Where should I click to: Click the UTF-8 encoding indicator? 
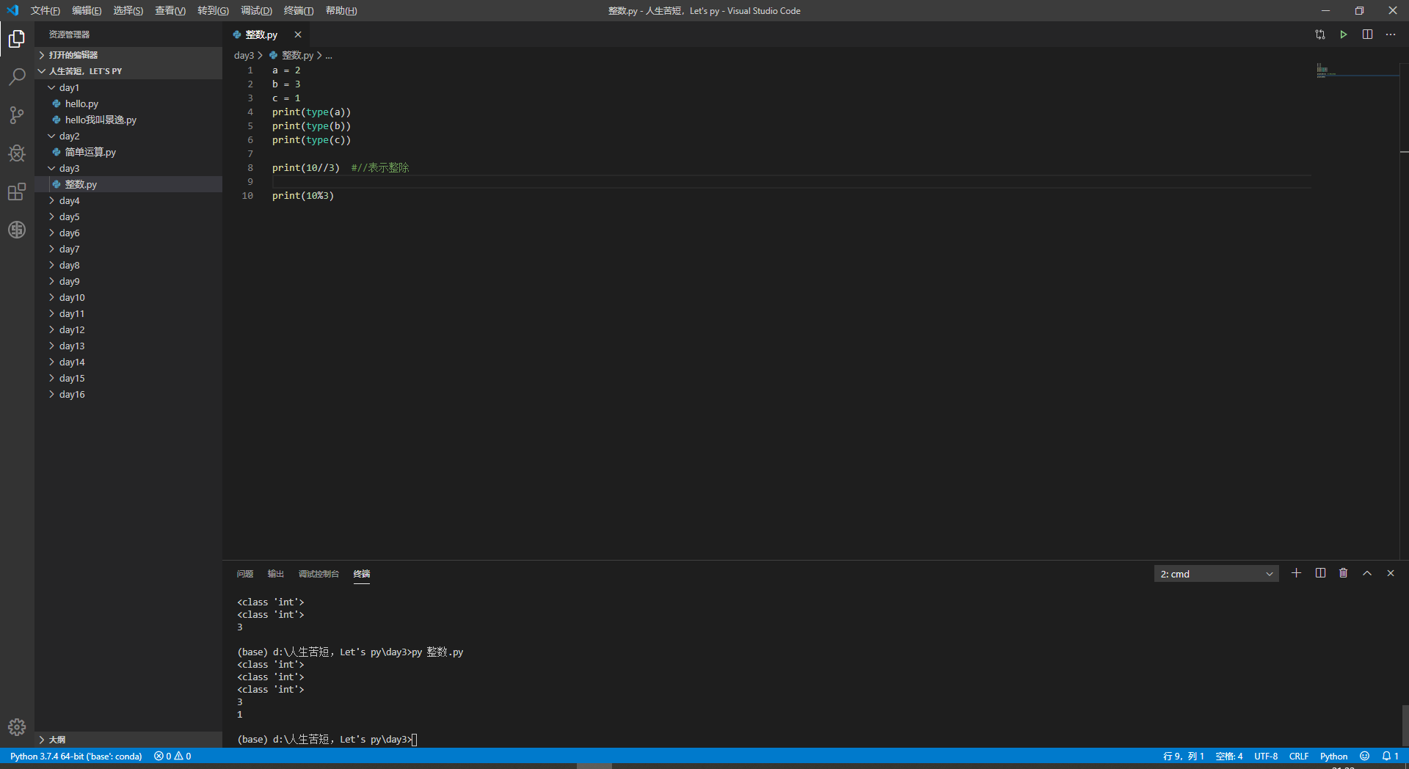click(x=1266, y=756)
